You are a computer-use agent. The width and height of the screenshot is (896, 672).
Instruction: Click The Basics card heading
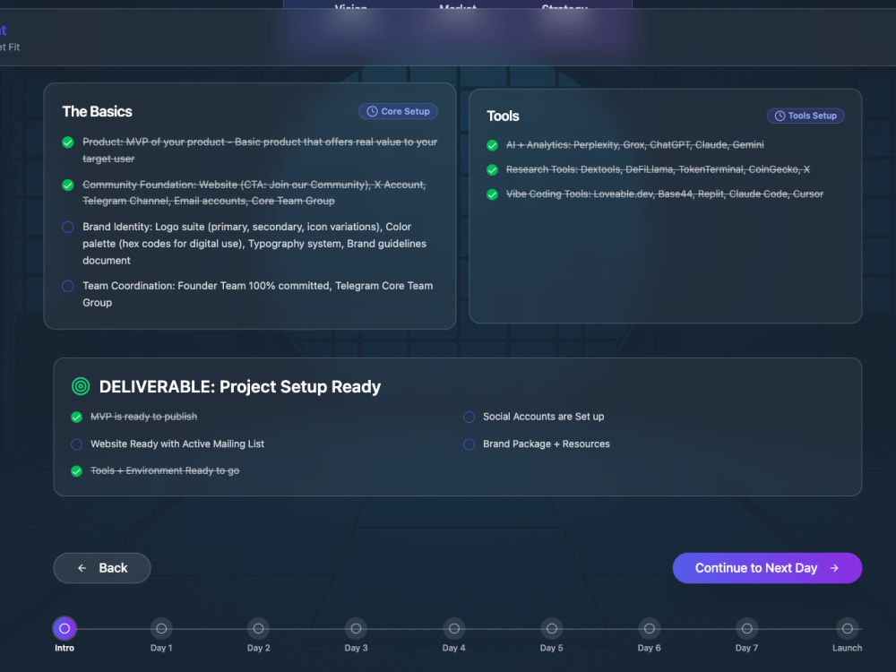(x=97, y=111)
